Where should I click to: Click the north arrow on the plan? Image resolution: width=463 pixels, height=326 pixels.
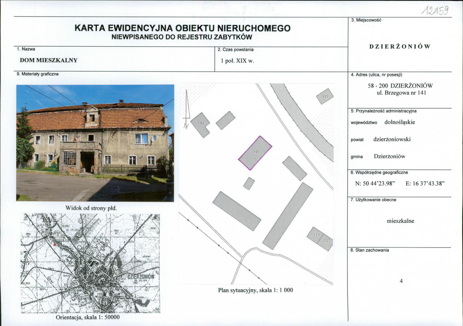coord(187,109)
